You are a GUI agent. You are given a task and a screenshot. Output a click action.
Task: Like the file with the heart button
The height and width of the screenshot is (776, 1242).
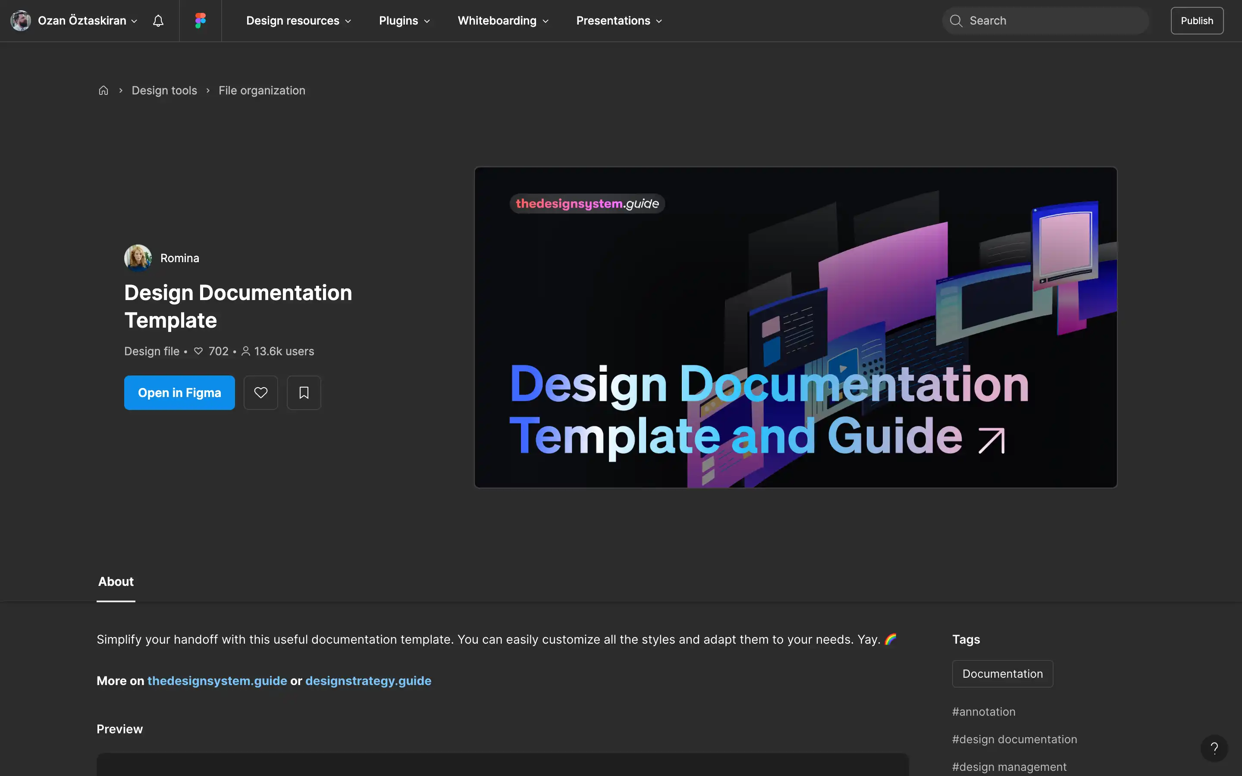[x=261, y=393]
